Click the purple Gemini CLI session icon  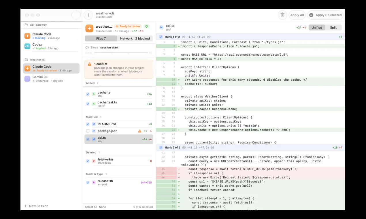point(27,79)
